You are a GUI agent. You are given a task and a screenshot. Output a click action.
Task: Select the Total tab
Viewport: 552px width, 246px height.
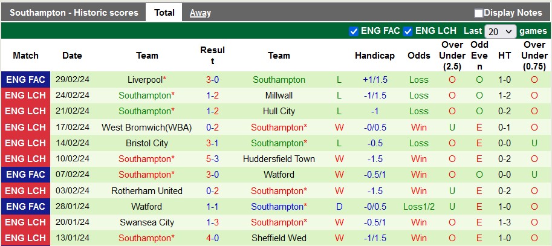coord(164,12)
